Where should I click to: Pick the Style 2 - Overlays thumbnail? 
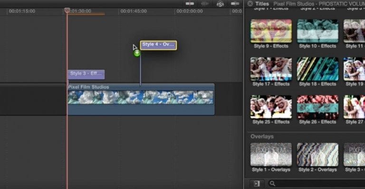pyautogui.click(x=317, y=154)
